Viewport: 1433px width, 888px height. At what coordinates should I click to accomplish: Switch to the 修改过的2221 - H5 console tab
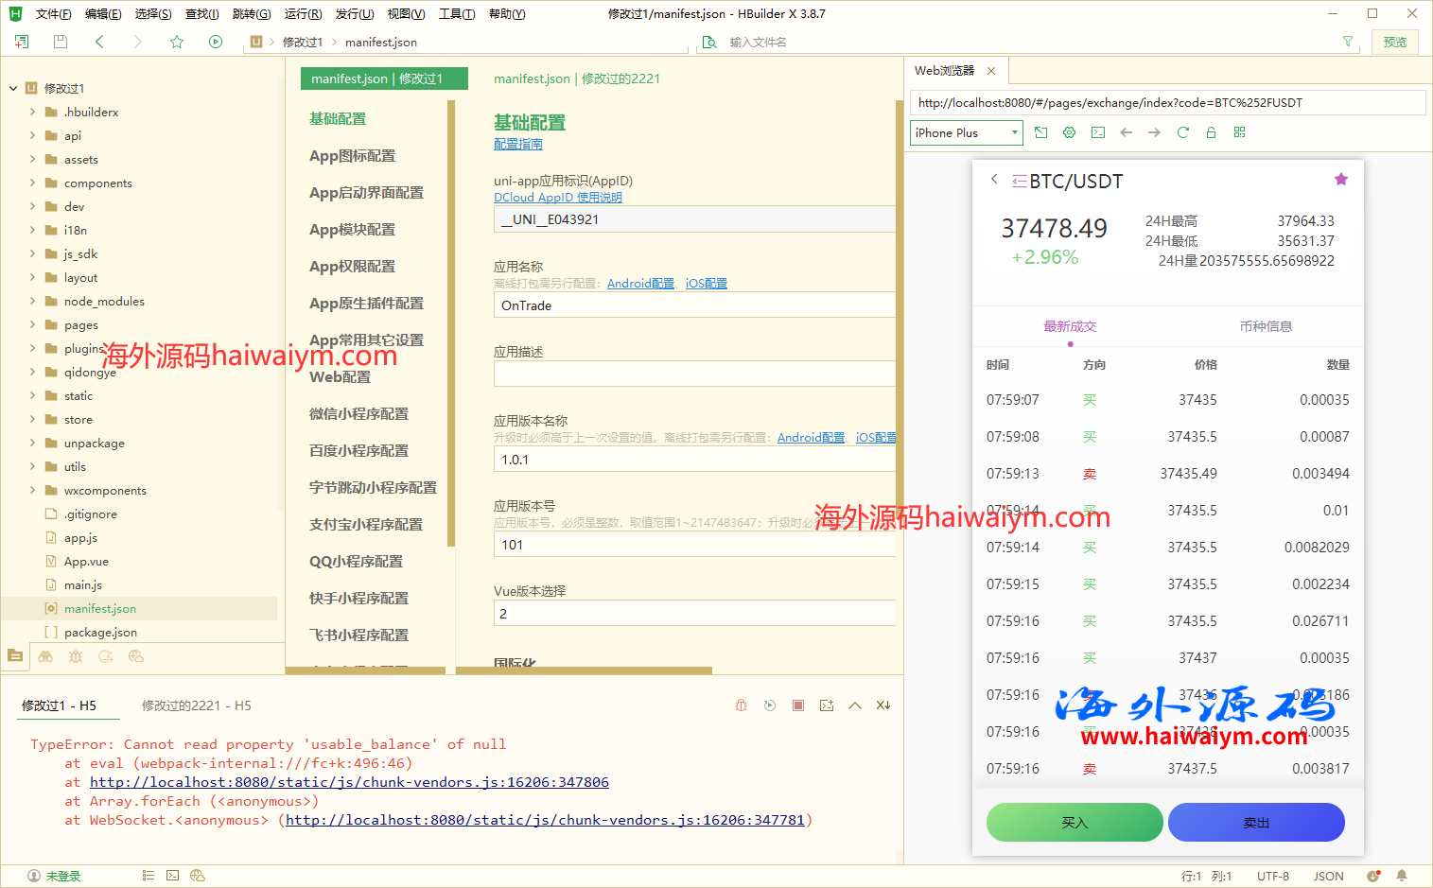pos(196,705)
